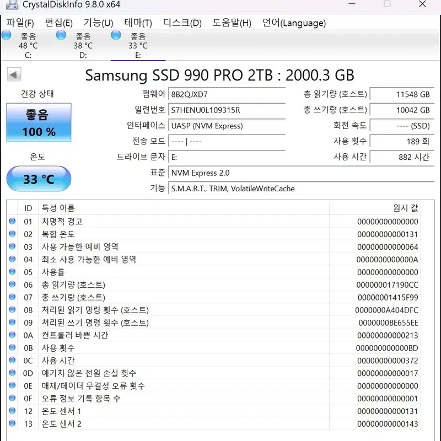This screenshot has width=441, height=441.
Task: Click the firmware field 8B2QJXD7
Action: (227, 94)
